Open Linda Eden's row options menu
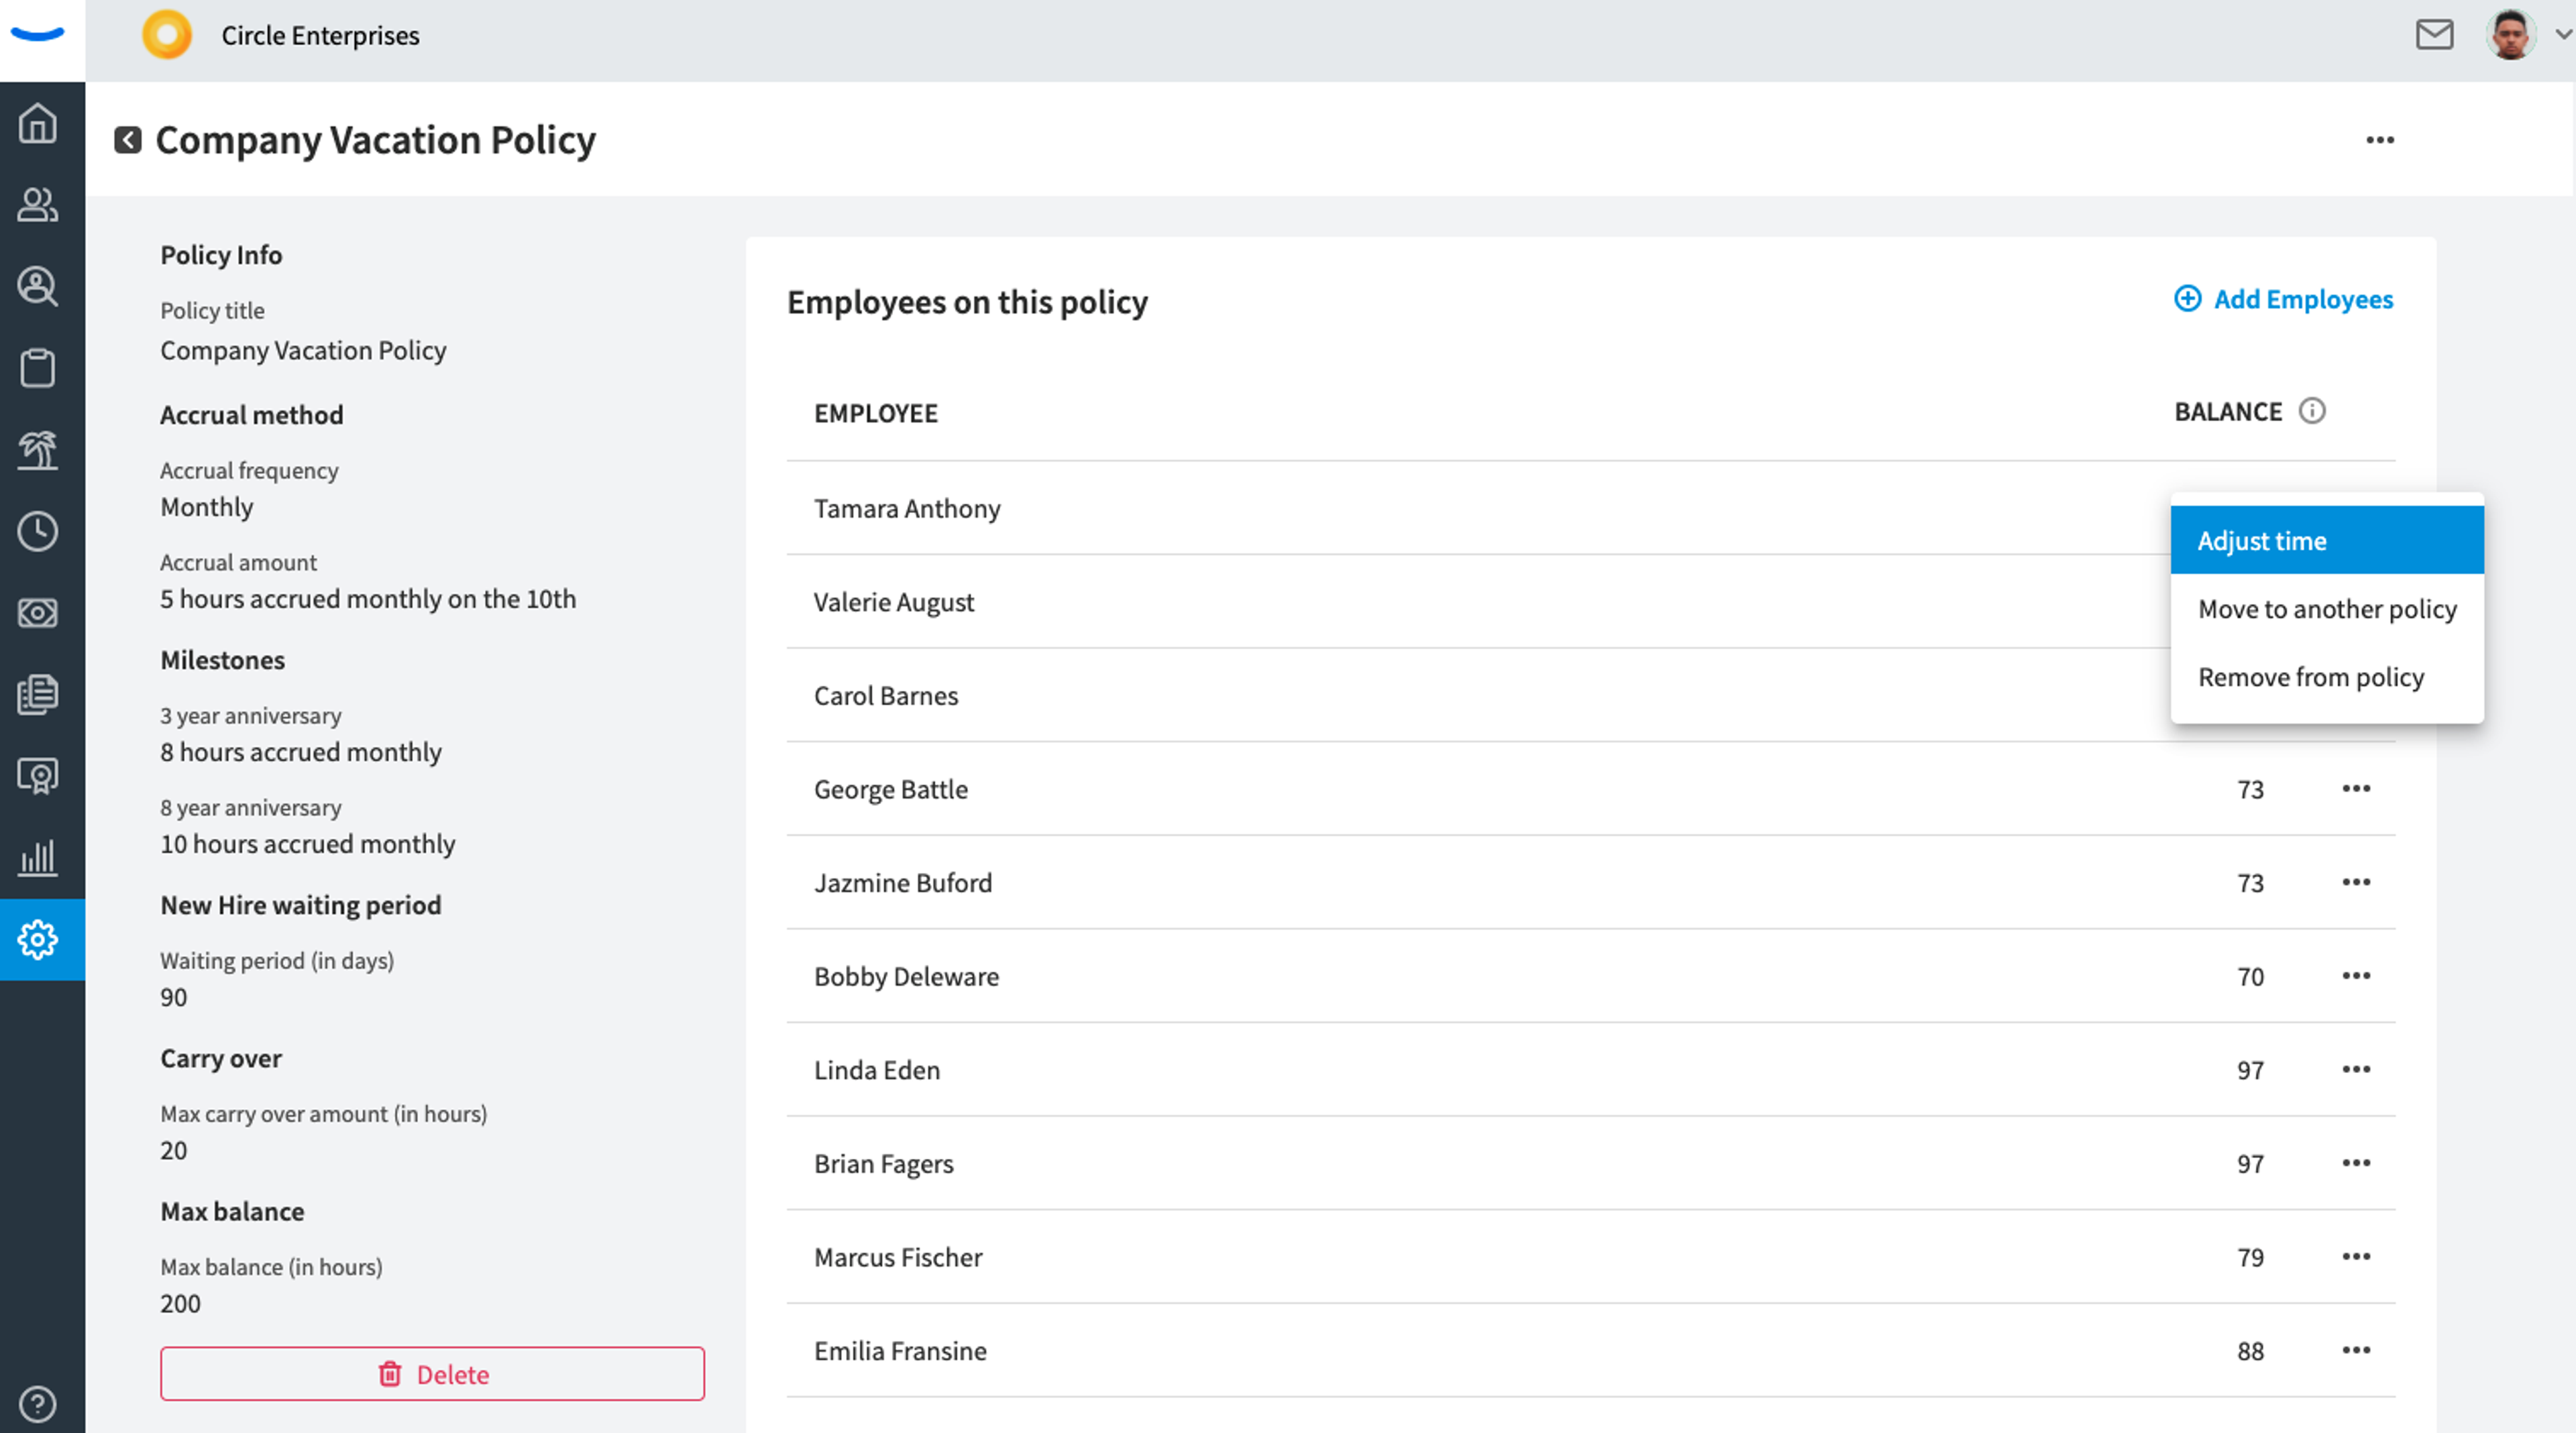The image size is (2576, 1433). coord(2356,1070)
